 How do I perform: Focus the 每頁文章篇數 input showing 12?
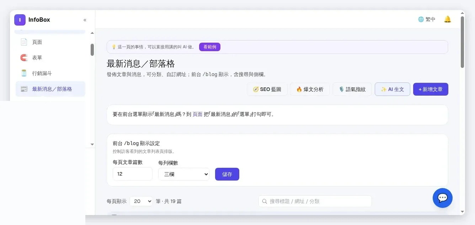click(x=133, y=174)
